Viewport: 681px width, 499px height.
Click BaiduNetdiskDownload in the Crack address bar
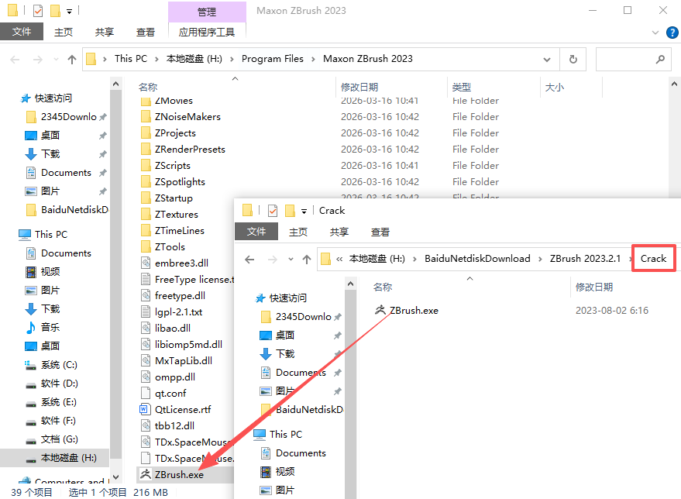tap(477, 259)
